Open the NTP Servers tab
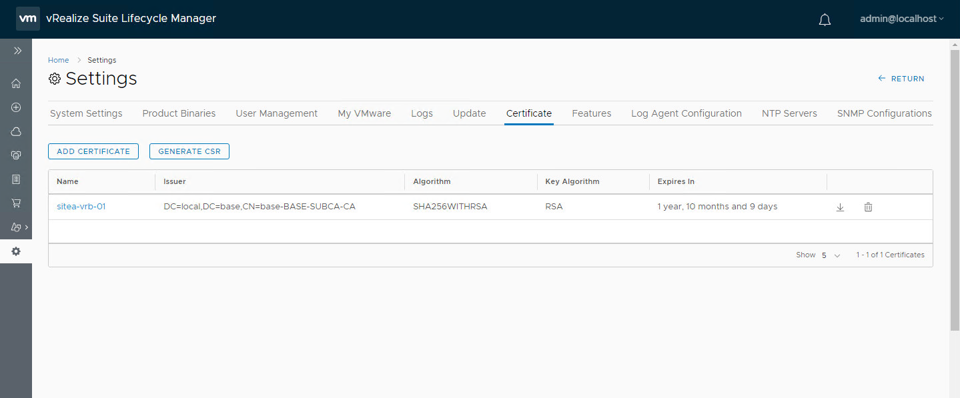960x398 pixels. click(x=789, y=113)
